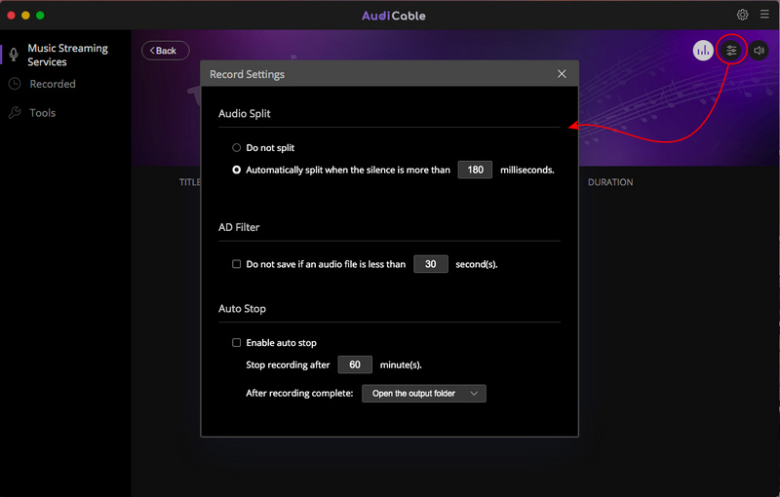Screen dimensions: 780x497
Task: Open record settings sliders icon
Action: click(x=731, y=51)
